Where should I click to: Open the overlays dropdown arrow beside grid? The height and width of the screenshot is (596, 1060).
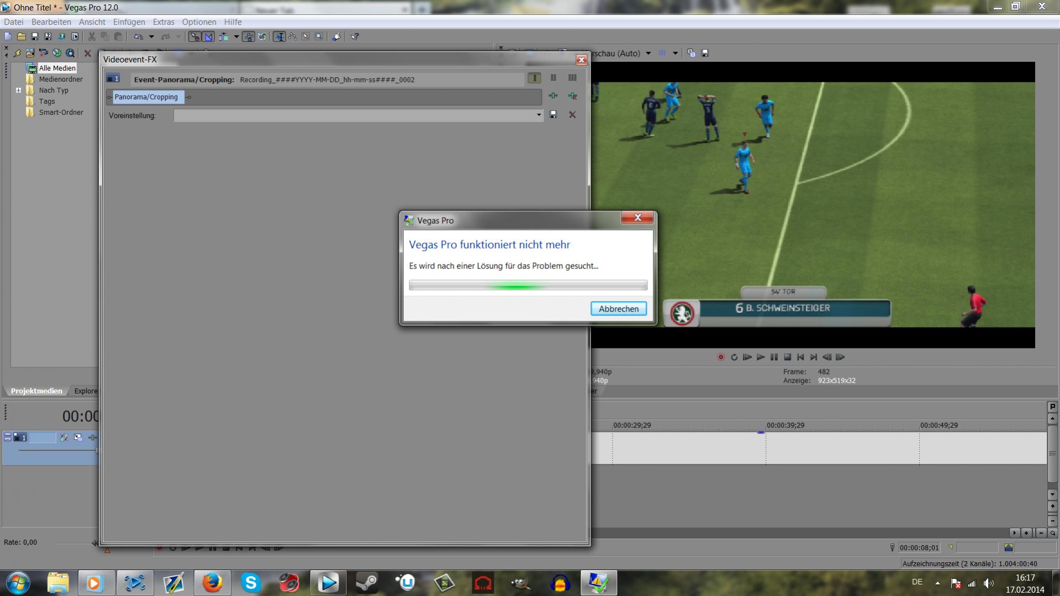pyautogui.click(x=675, y=54)
